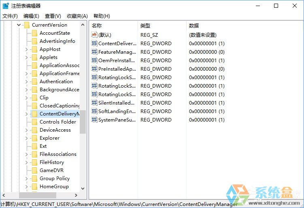Screen dimensions: 304x208
Task: Close the registry editor window
Action: (x=295, y=6)
